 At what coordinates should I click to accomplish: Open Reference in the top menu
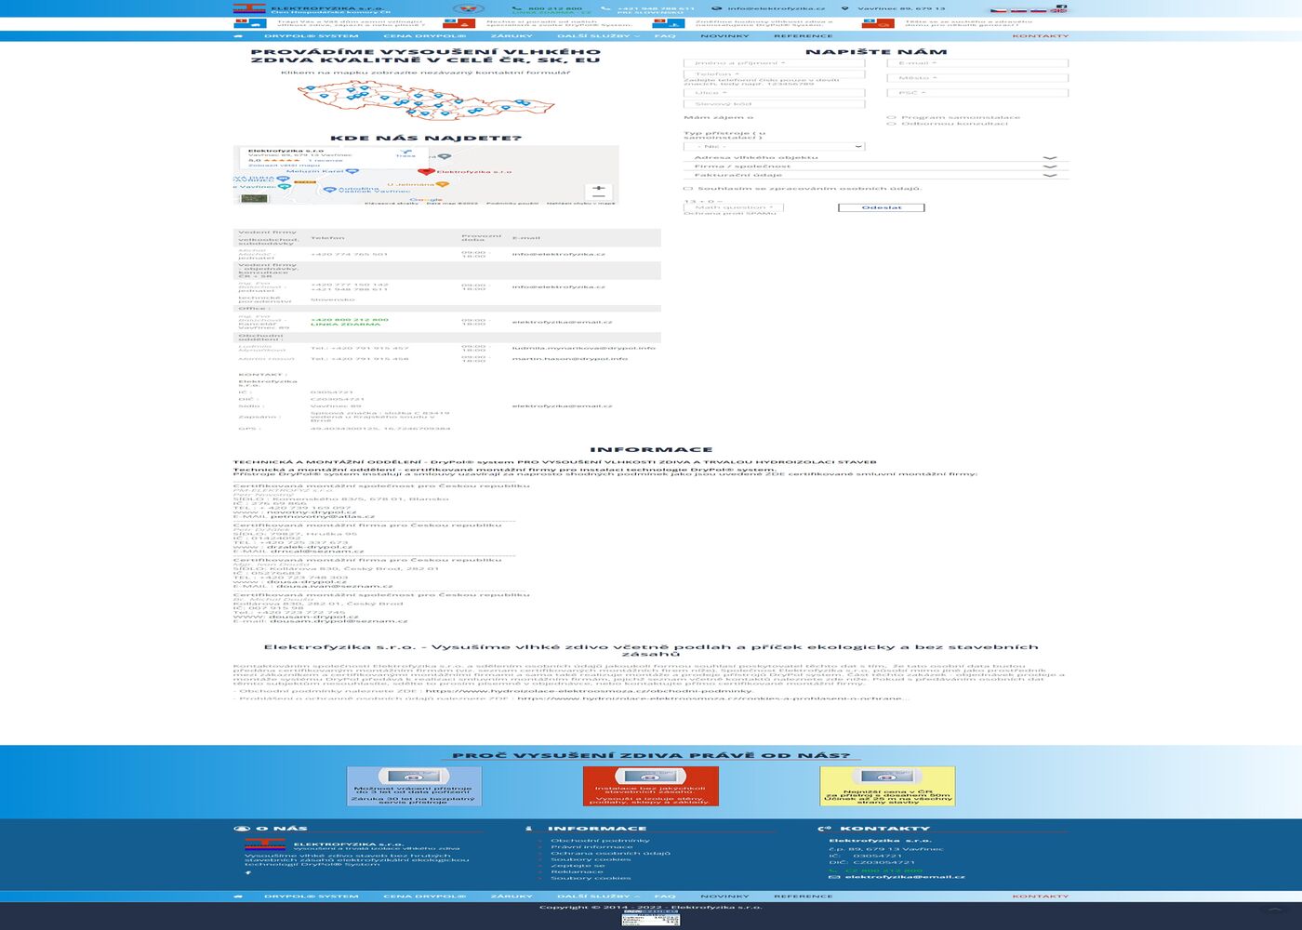pos(803,36)
